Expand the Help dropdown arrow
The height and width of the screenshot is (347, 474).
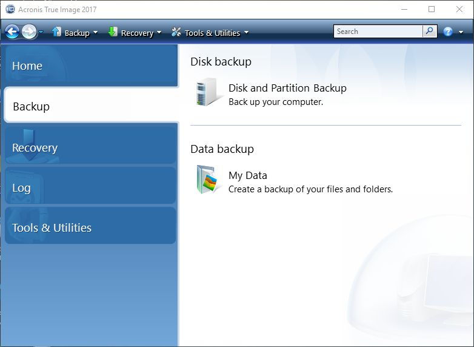[461, 32]
